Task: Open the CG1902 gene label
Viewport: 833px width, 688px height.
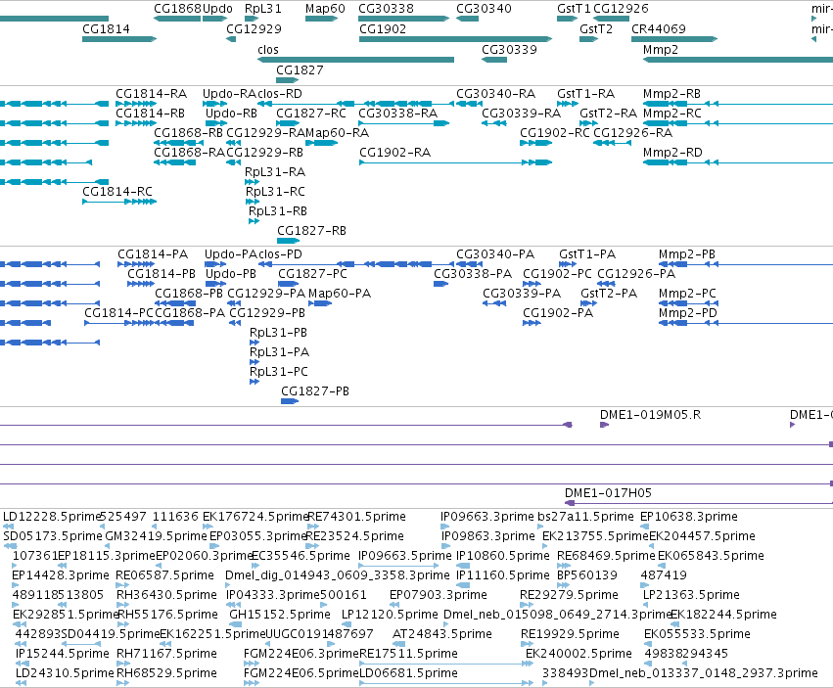Action: [383, 28]
